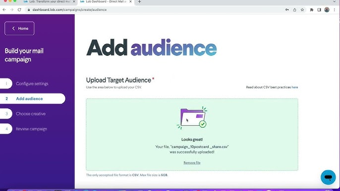The width and height of the screenshot is (340, 191).
Task: Open the extensions puzzle icon
Action: click(x=312, y=10)
